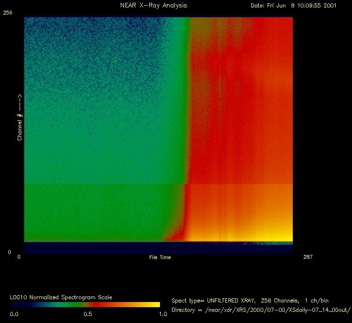This screenshot has width=352, height=323.
Task: Click the yellow end of the color scale bar
Action: (x=154, y=304)
